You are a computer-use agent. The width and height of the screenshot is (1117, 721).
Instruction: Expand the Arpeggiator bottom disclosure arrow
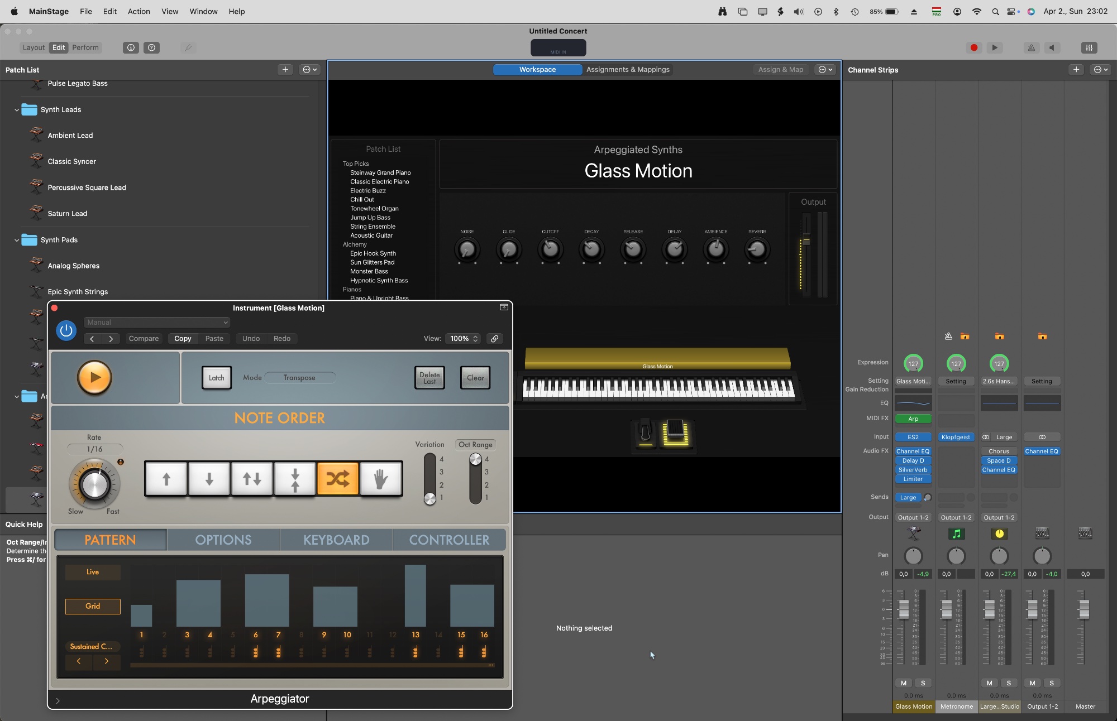point(58,700)
